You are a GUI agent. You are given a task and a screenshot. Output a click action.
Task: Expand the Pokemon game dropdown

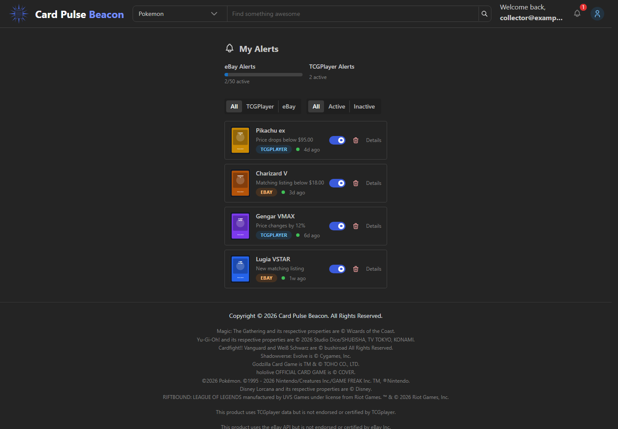point(180,14)
